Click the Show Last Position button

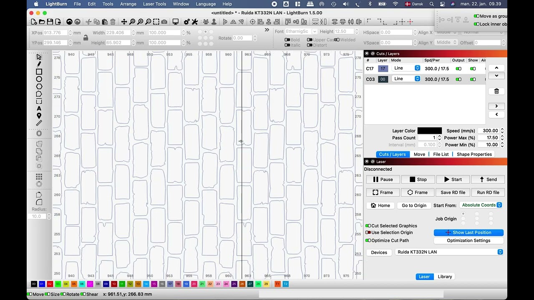(469, 232)
